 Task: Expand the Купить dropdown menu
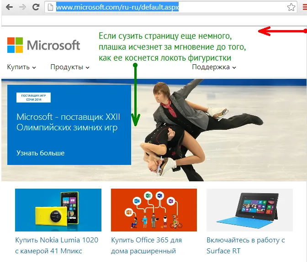pos(21,67)
